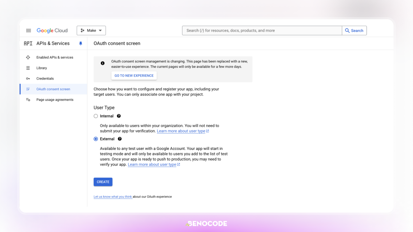Open the OAuth consent screen menu item
Viewport: 413px width, 232px height.
tap(53, 89)
